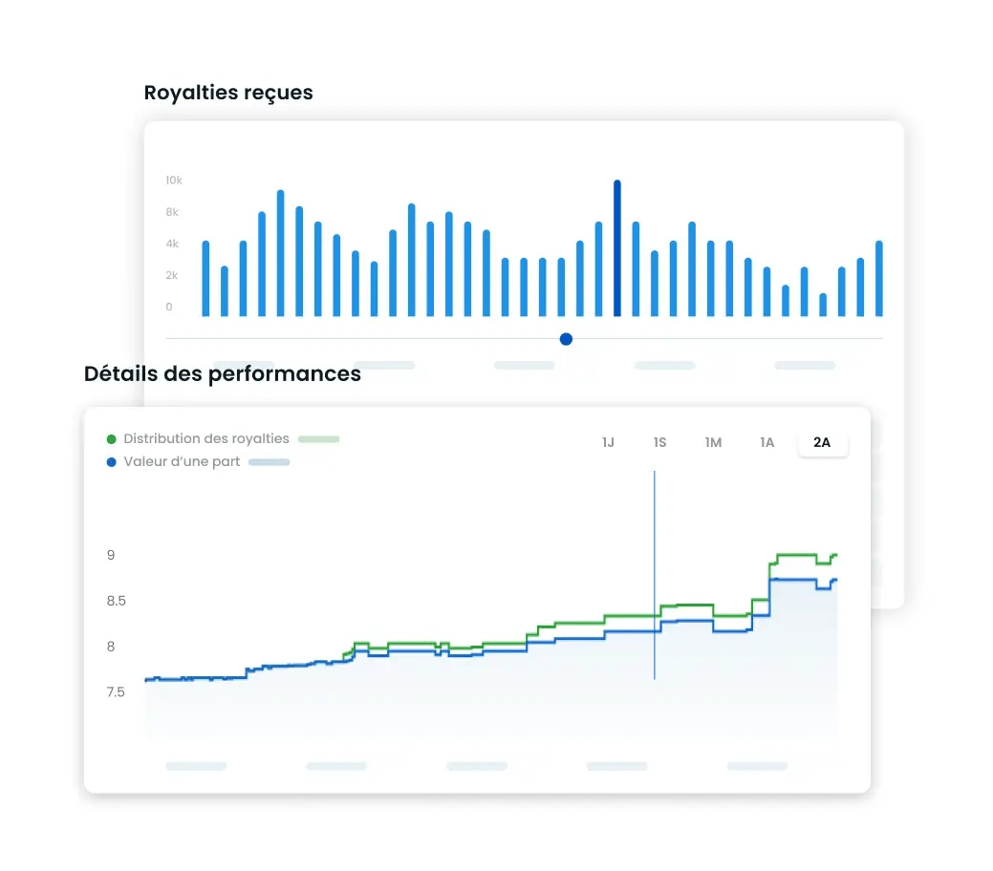Screen dimensions: 993x871
Task: Click the "2k" axis label
Action: (172, 275)
